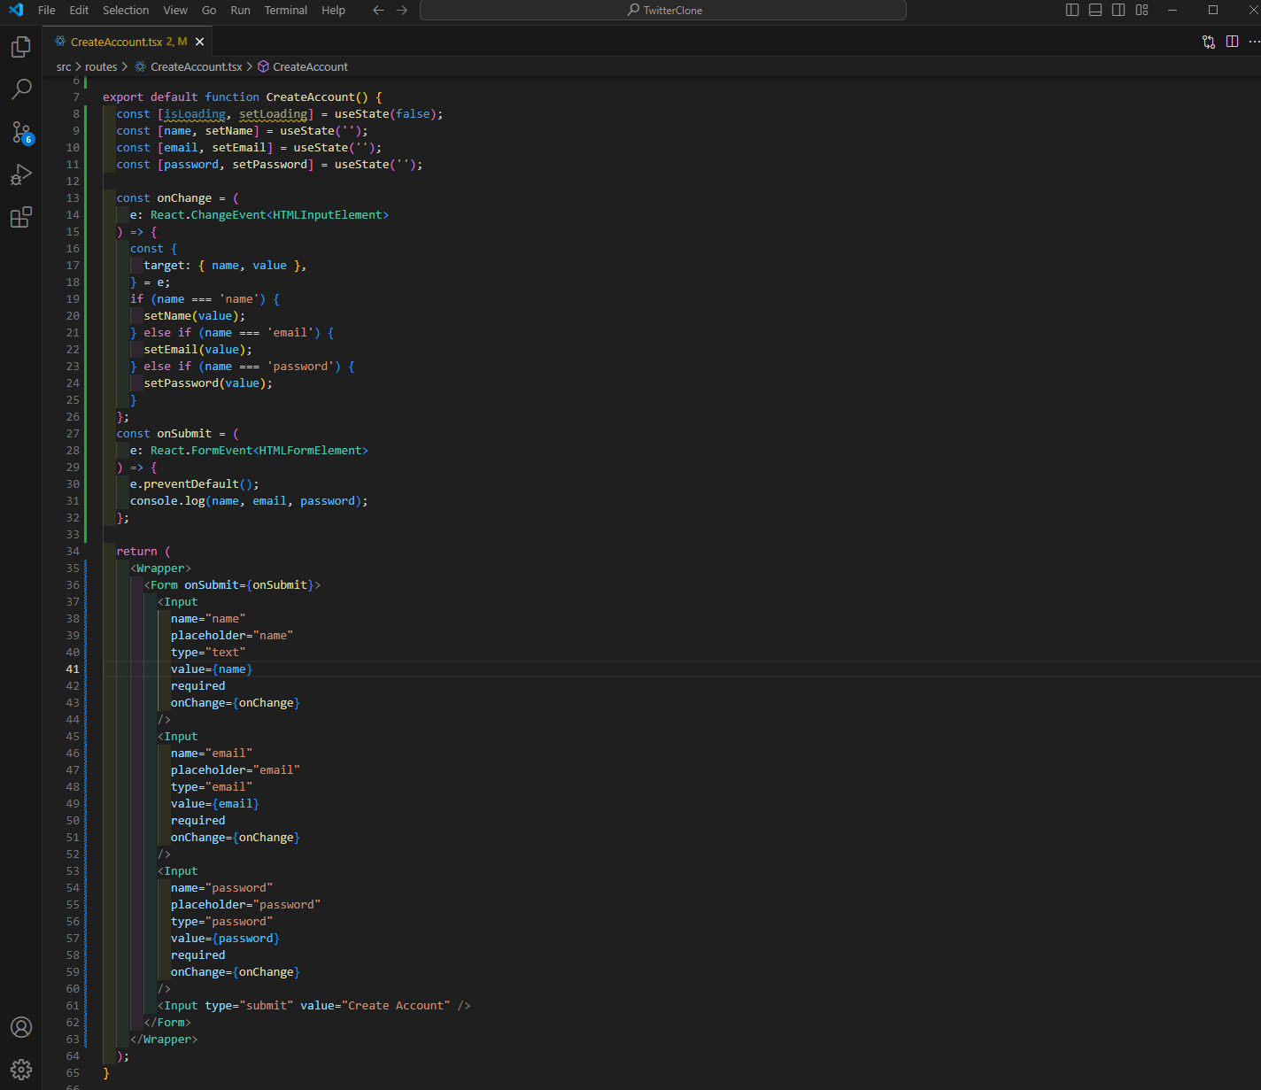This screenshot has width=1261, height=1090.
Task: Click the isLoading variable with warning underline
Action: click(x=195, y=114)
